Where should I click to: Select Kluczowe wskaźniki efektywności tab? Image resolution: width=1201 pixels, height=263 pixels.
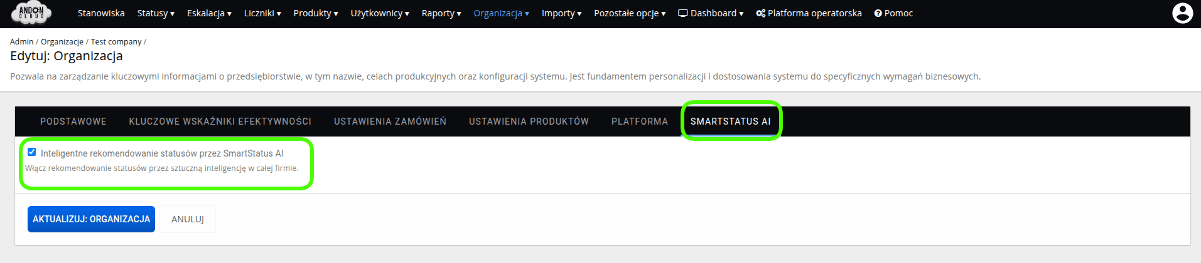point(220,121)
